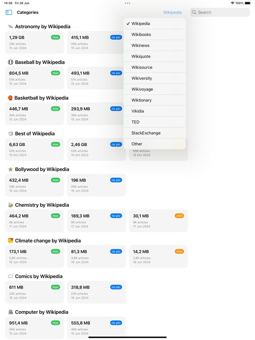Select Wikivoyage from the menu
Viewport: 255px width, 340px height.
coord(154,89)
